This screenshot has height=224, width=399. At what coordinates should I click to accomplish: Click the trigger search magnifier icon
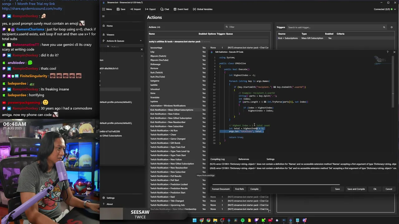[384, 27]
